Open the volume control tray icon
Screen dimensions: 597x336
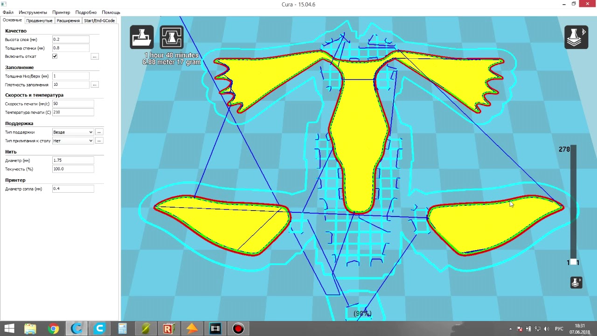point(547,329)
